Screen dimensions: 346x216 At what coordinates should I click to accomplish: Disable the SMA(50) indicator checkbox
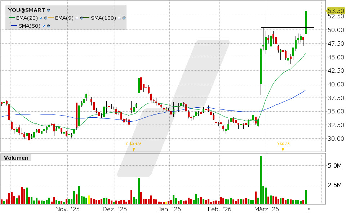(44, 26)
